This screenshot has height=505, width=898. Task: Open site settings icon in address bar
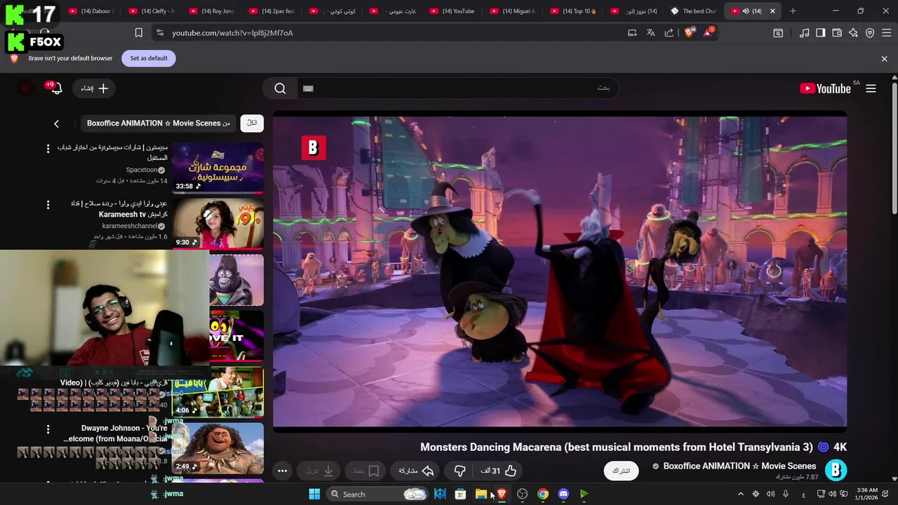point(160,33)
